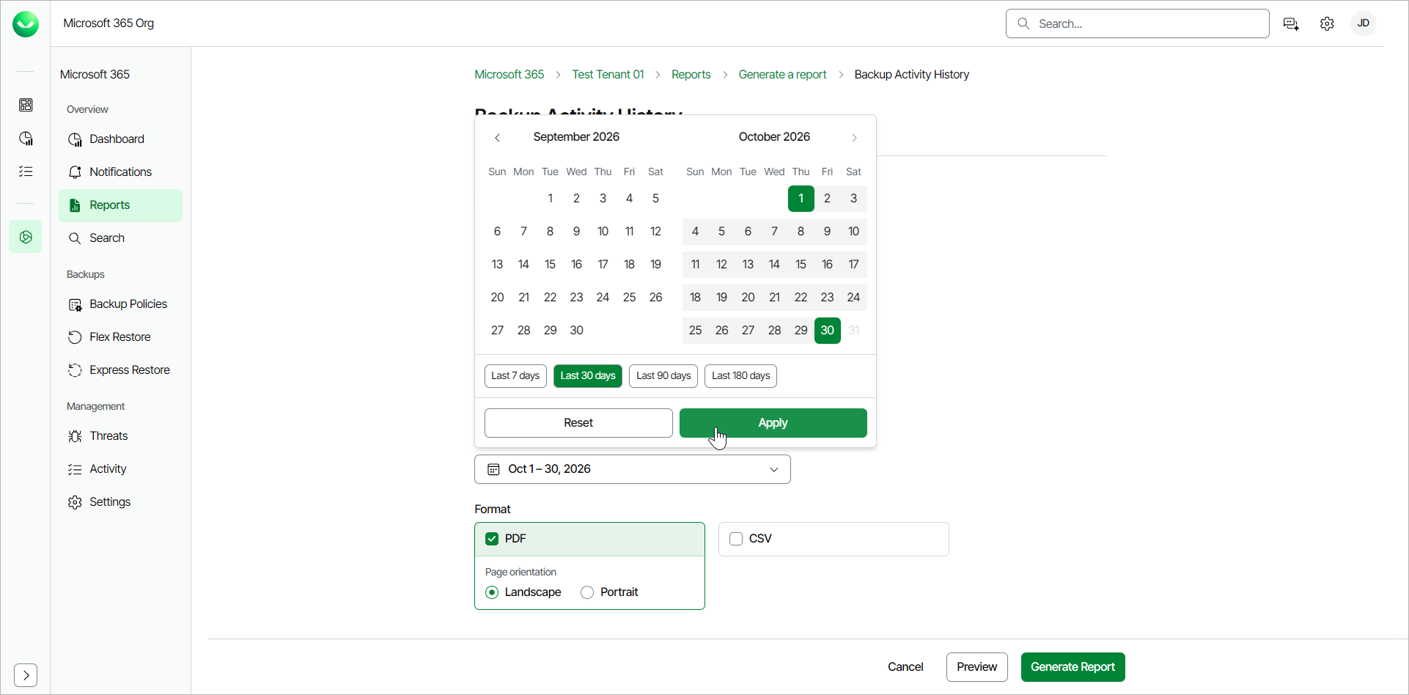1409x695 pixels.
Task: Select the green Microsoft 365 rail icon
Action: tap(26, 237)
